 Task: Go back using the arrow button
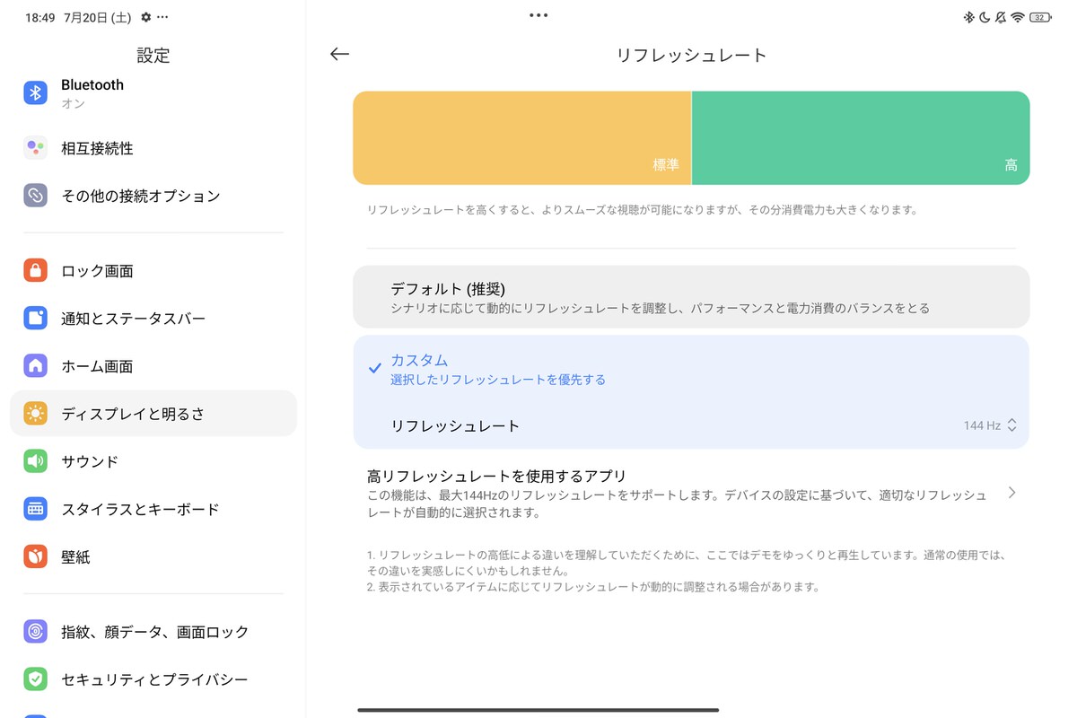[339, 55]
